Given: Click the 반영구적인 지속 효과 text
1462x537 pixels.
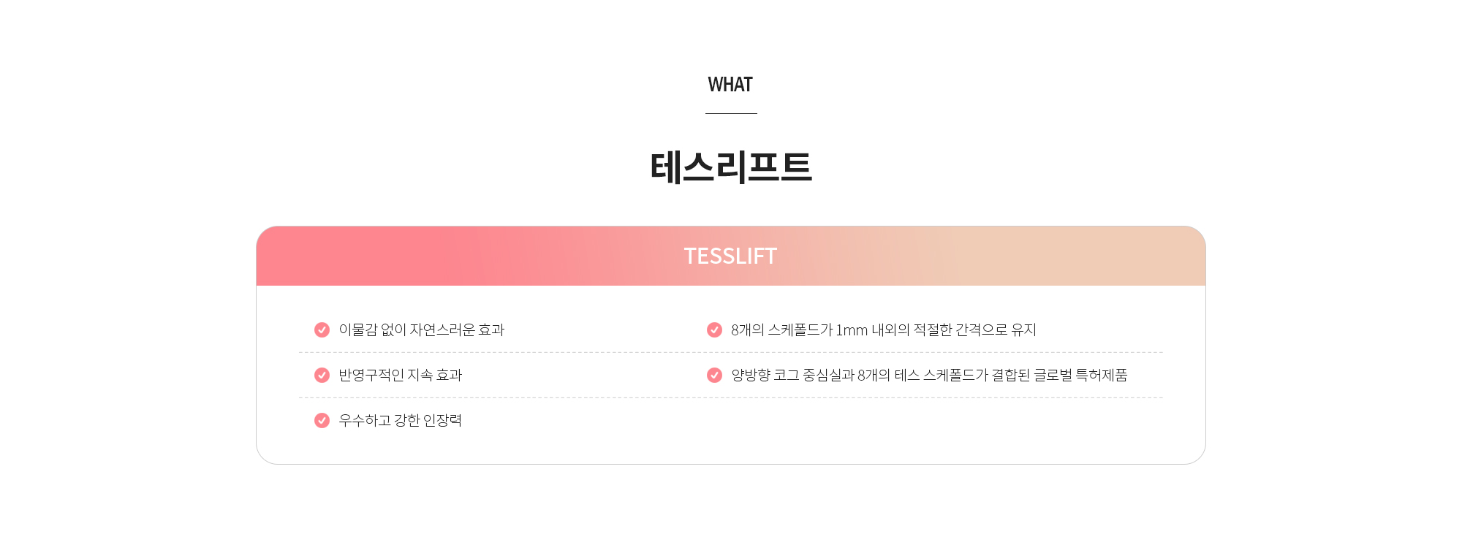Looking at the screenshot, I should 401,376.
